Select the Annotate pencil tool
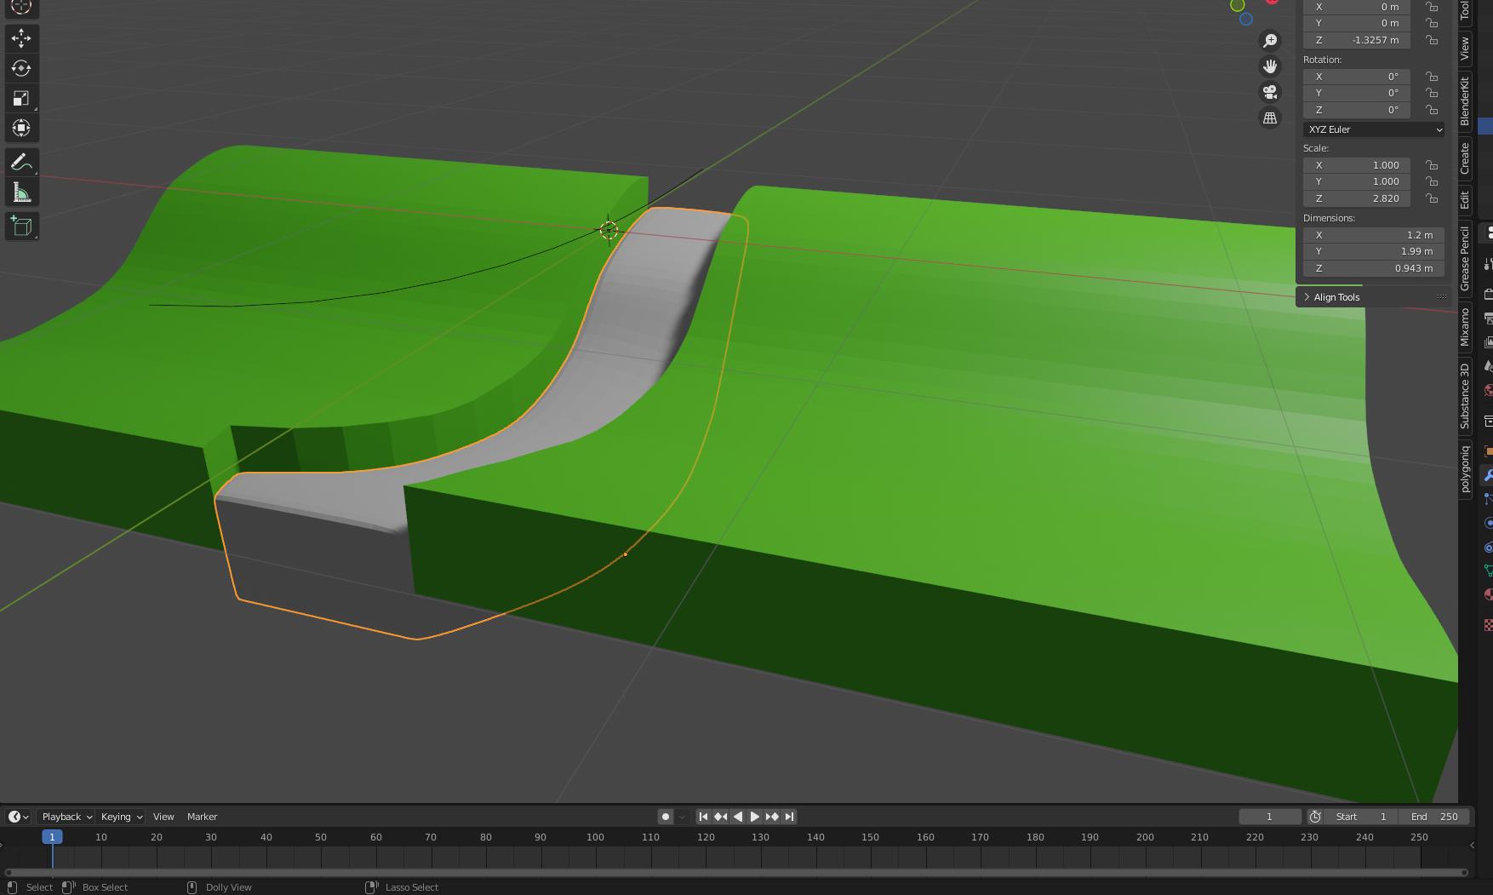The height and width of the screenshot is (895, 1493). [21, 163]
